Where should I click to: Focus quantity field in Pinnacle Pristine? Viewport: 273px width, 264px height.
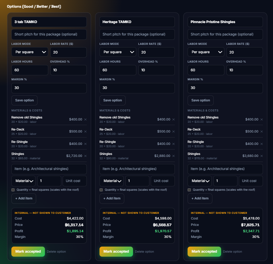tap(225, 181)
